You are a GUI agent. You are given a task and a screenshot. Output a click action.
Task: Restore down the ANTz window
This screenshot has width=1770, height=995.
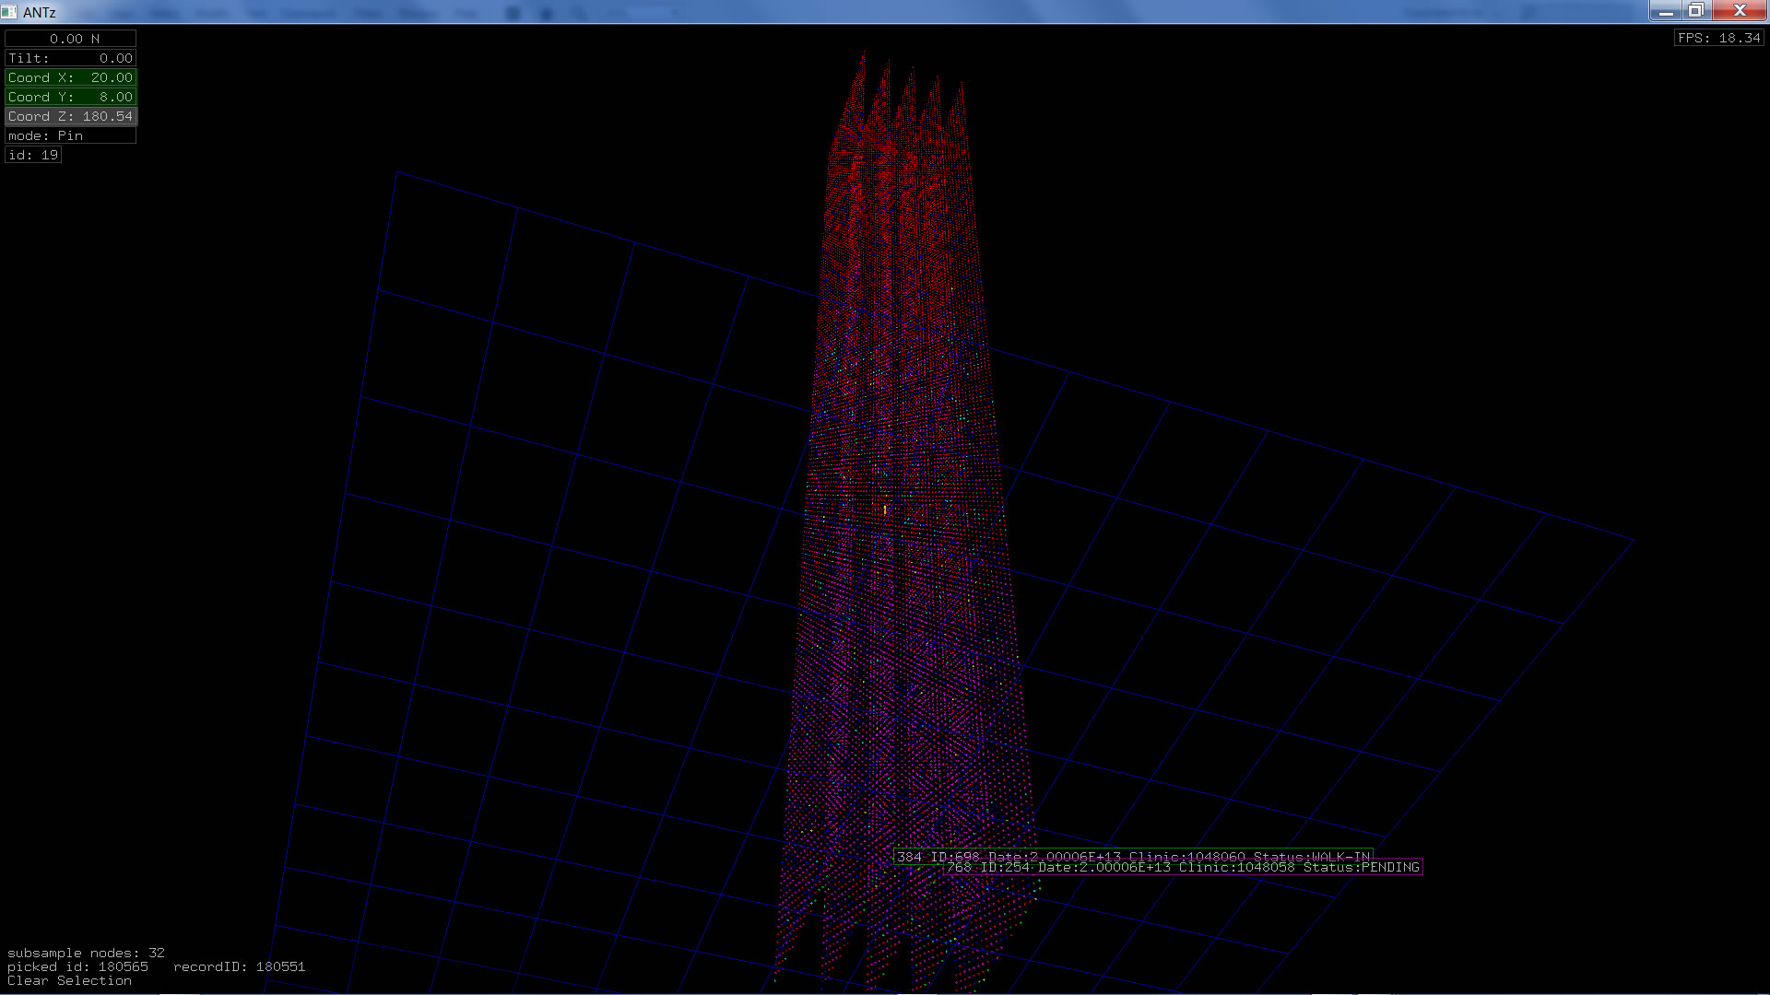point(1696,11)
